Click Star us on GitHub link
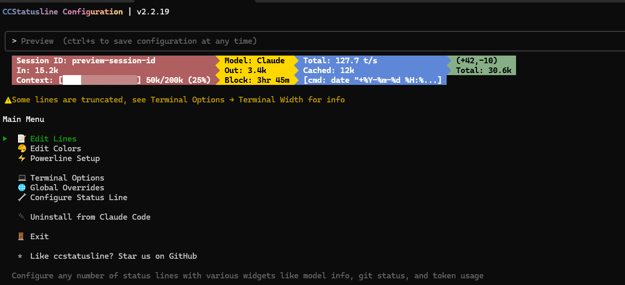Screen dimensions: 625x285 (157, 256)
